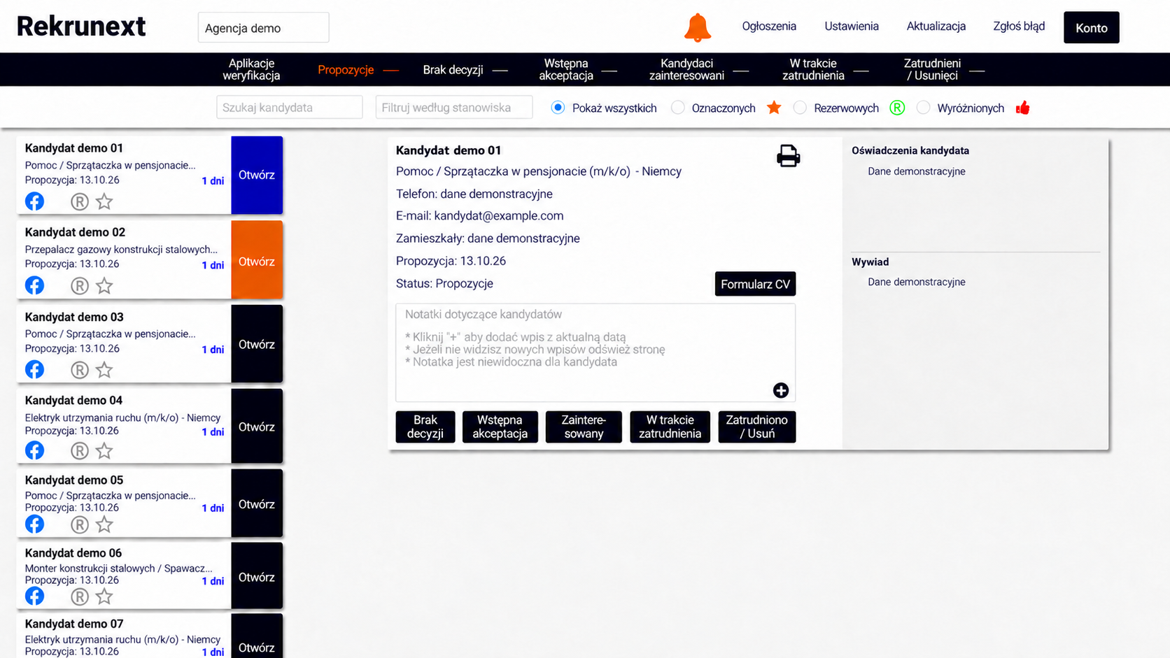The image size is (1170, 658).
Task: Mark candidate as Zainteresowany
Action: [584, 427]
